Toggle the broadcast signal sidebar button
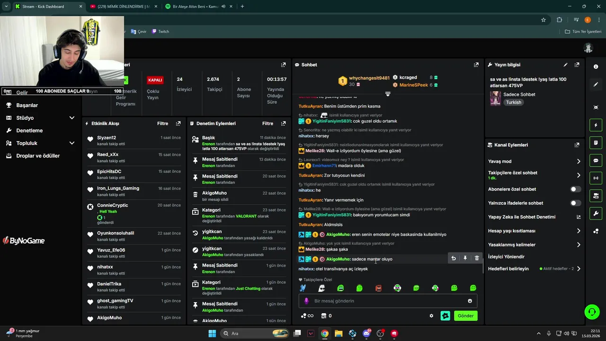Screen dimensions: 606x341 click(596, 178)
